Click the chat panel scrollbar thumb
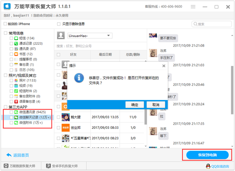Viewport: 235px width, 171px height. (x=232, y=90)
